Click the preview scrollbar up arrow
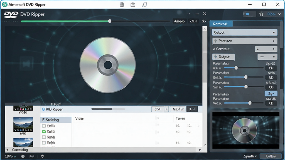 pyautogui.click(x=205, y=29)
